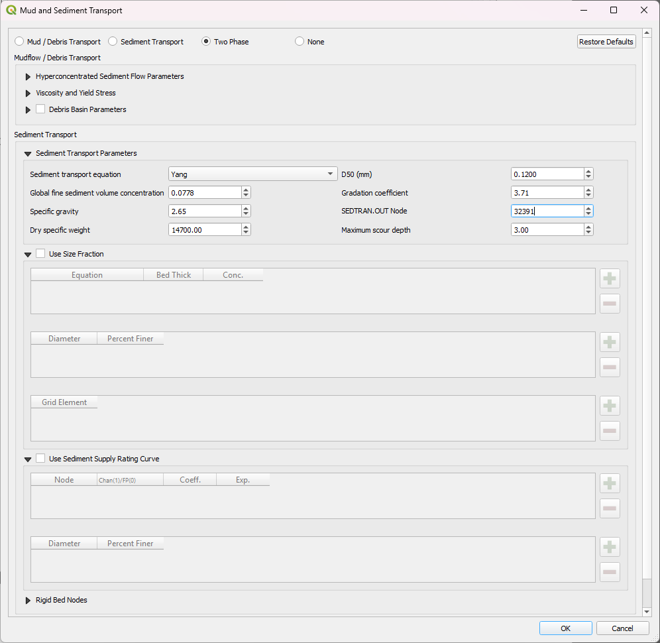The image size is (660, 643).
Task: Click minus icon beside Node rating curve table
Action: [x=610, y=508]
